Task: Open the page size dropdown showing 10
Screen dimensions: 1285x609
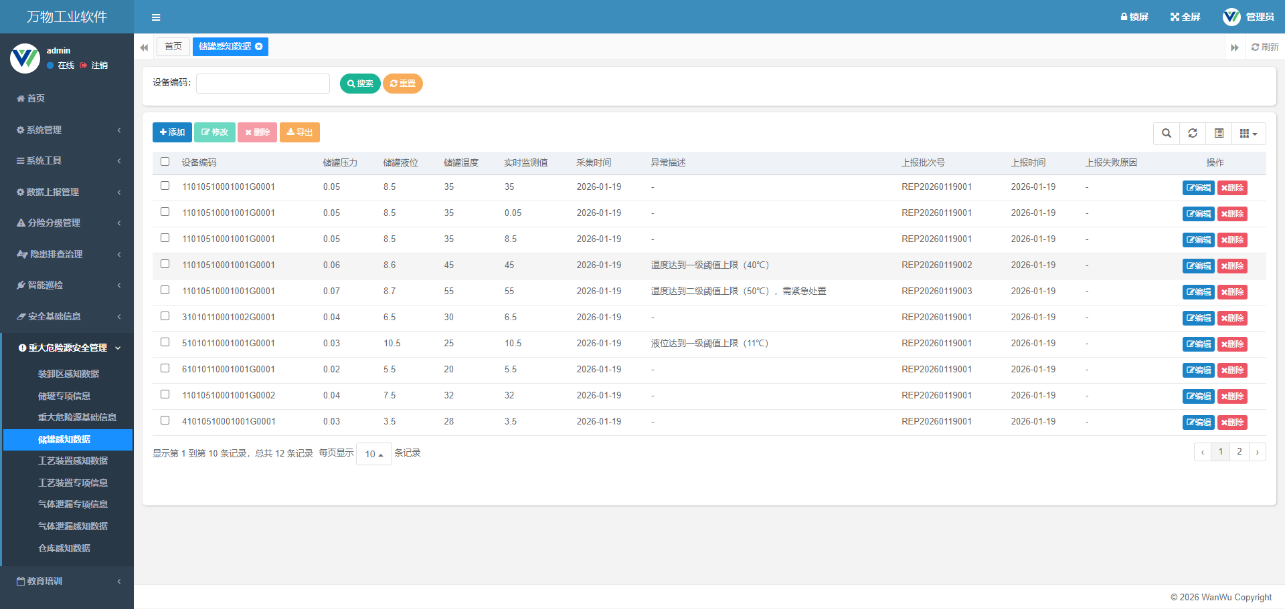Action: (373, 454)
